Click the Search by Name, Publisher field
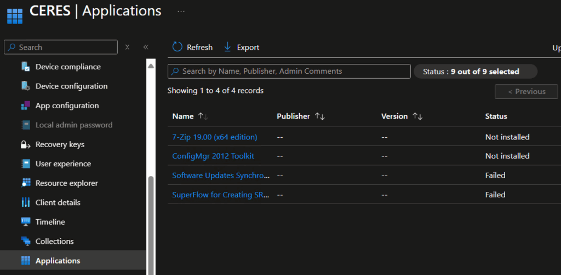561x275 pixels. tap(289, 72)
